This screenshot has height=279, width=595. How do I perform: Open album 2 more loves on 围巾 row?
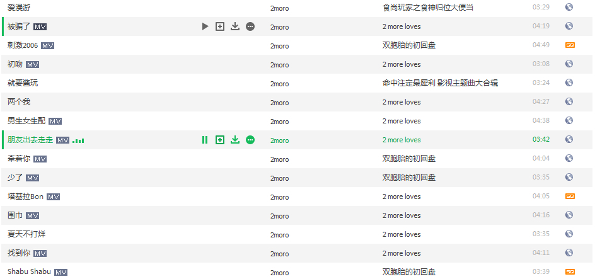401,215
